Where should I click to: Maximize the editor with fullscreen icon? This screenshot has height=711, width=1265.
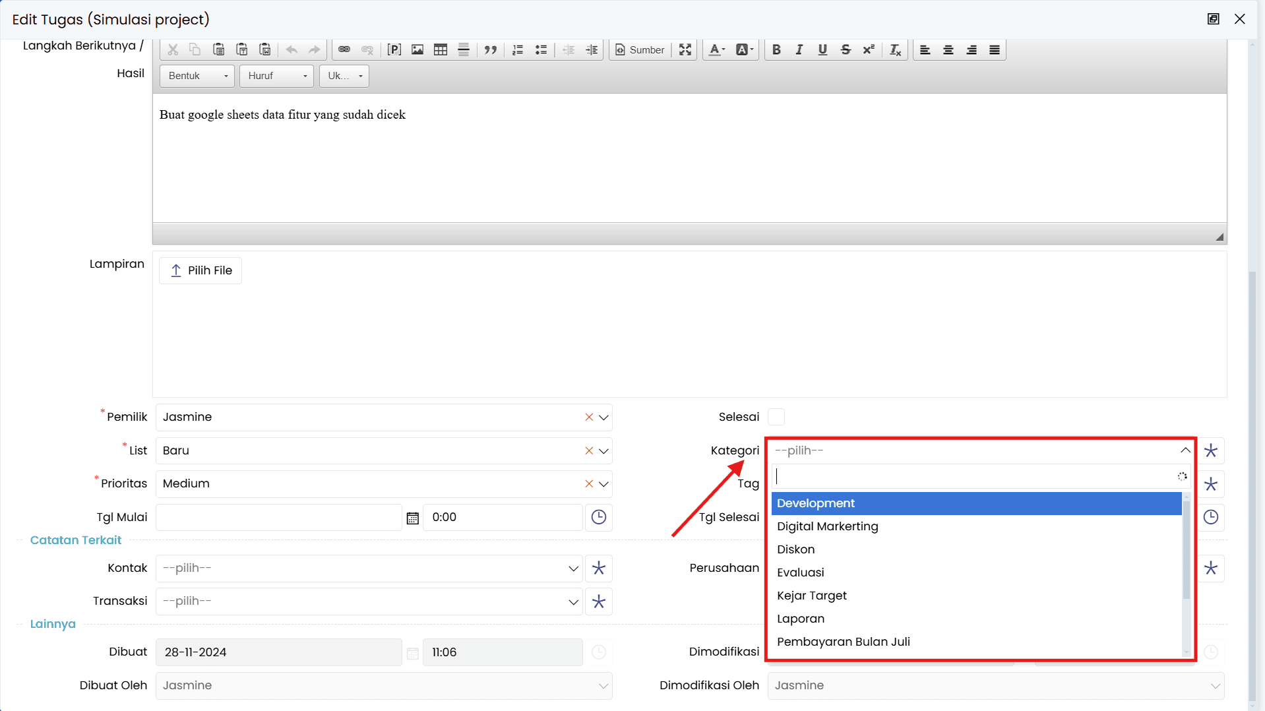coord(685,49)
